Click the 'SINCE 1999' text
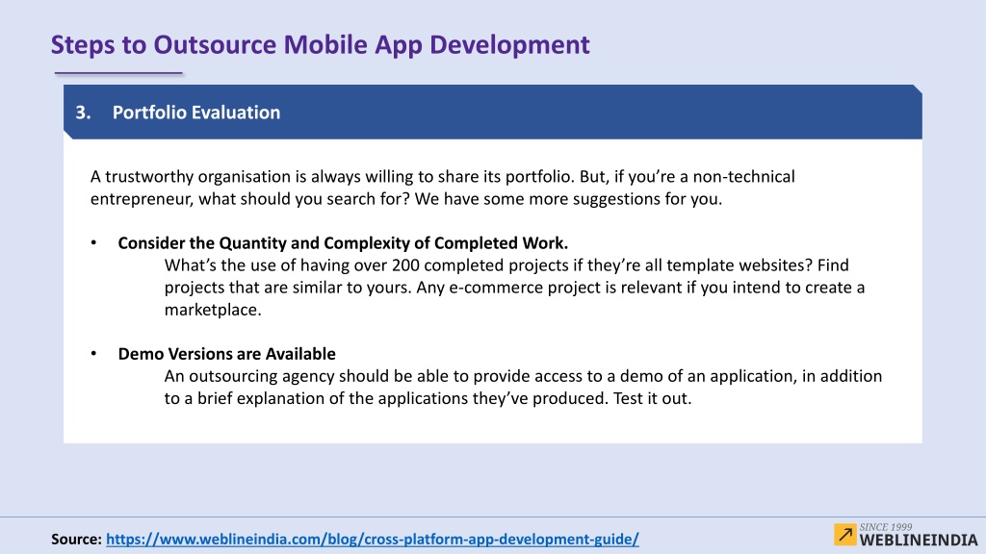Image resolution: width=986 pixels, height=554 pixels. (886, 527)
